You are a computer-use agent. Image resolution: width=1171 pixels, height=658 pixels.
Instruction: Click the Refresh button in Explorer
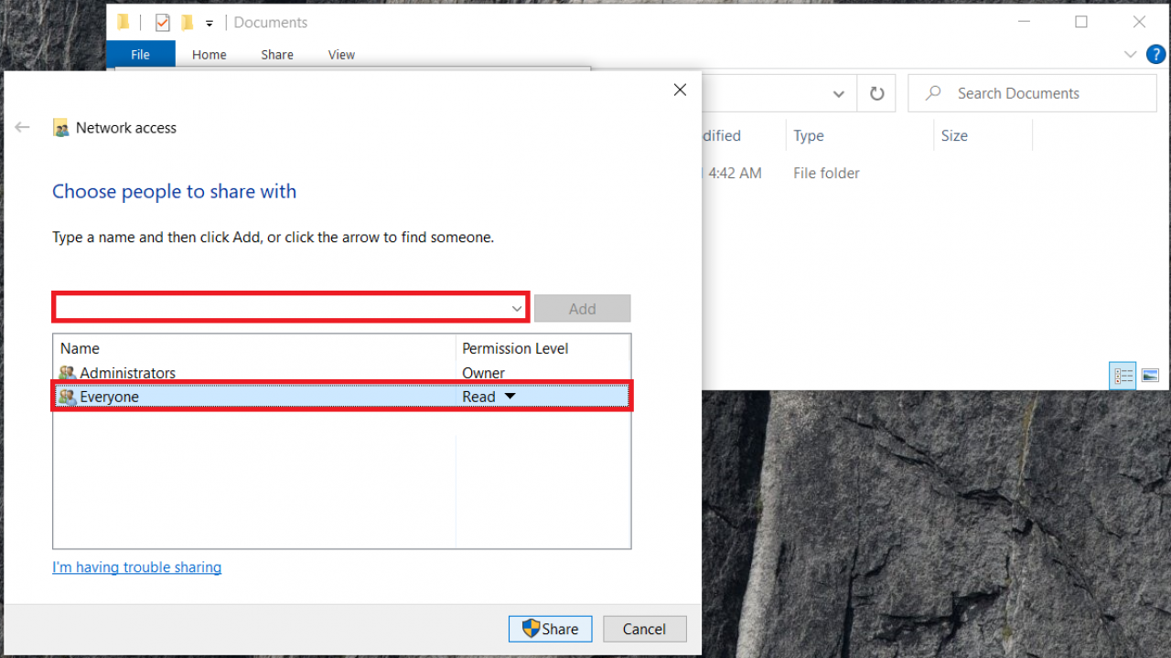pos(876,93)
